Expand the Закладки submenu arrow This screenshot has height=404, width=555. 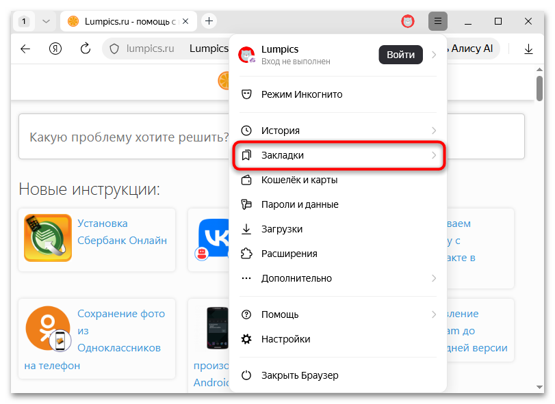click(434, 156)
